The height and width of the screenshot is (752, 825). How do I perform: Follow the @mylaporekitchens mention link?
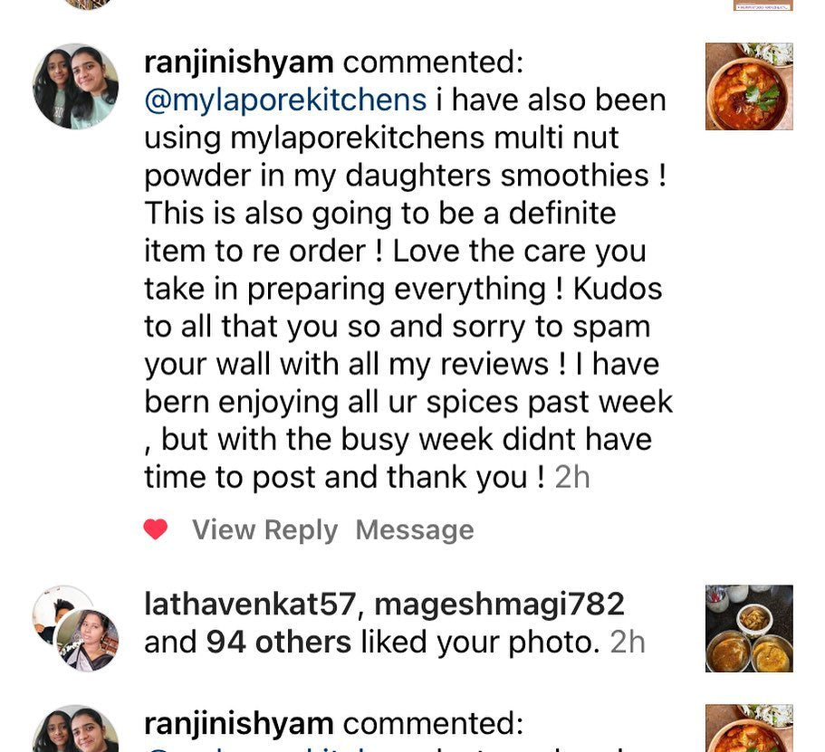(x=285, y=100)
